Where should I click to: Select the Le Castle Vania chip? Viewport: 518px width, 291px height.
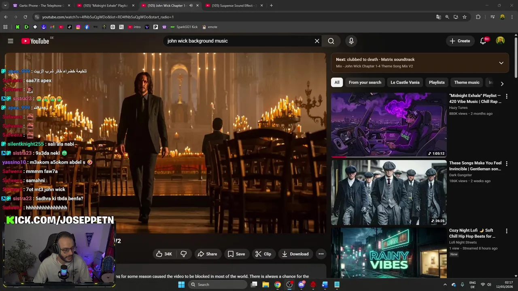coord(405,82)
